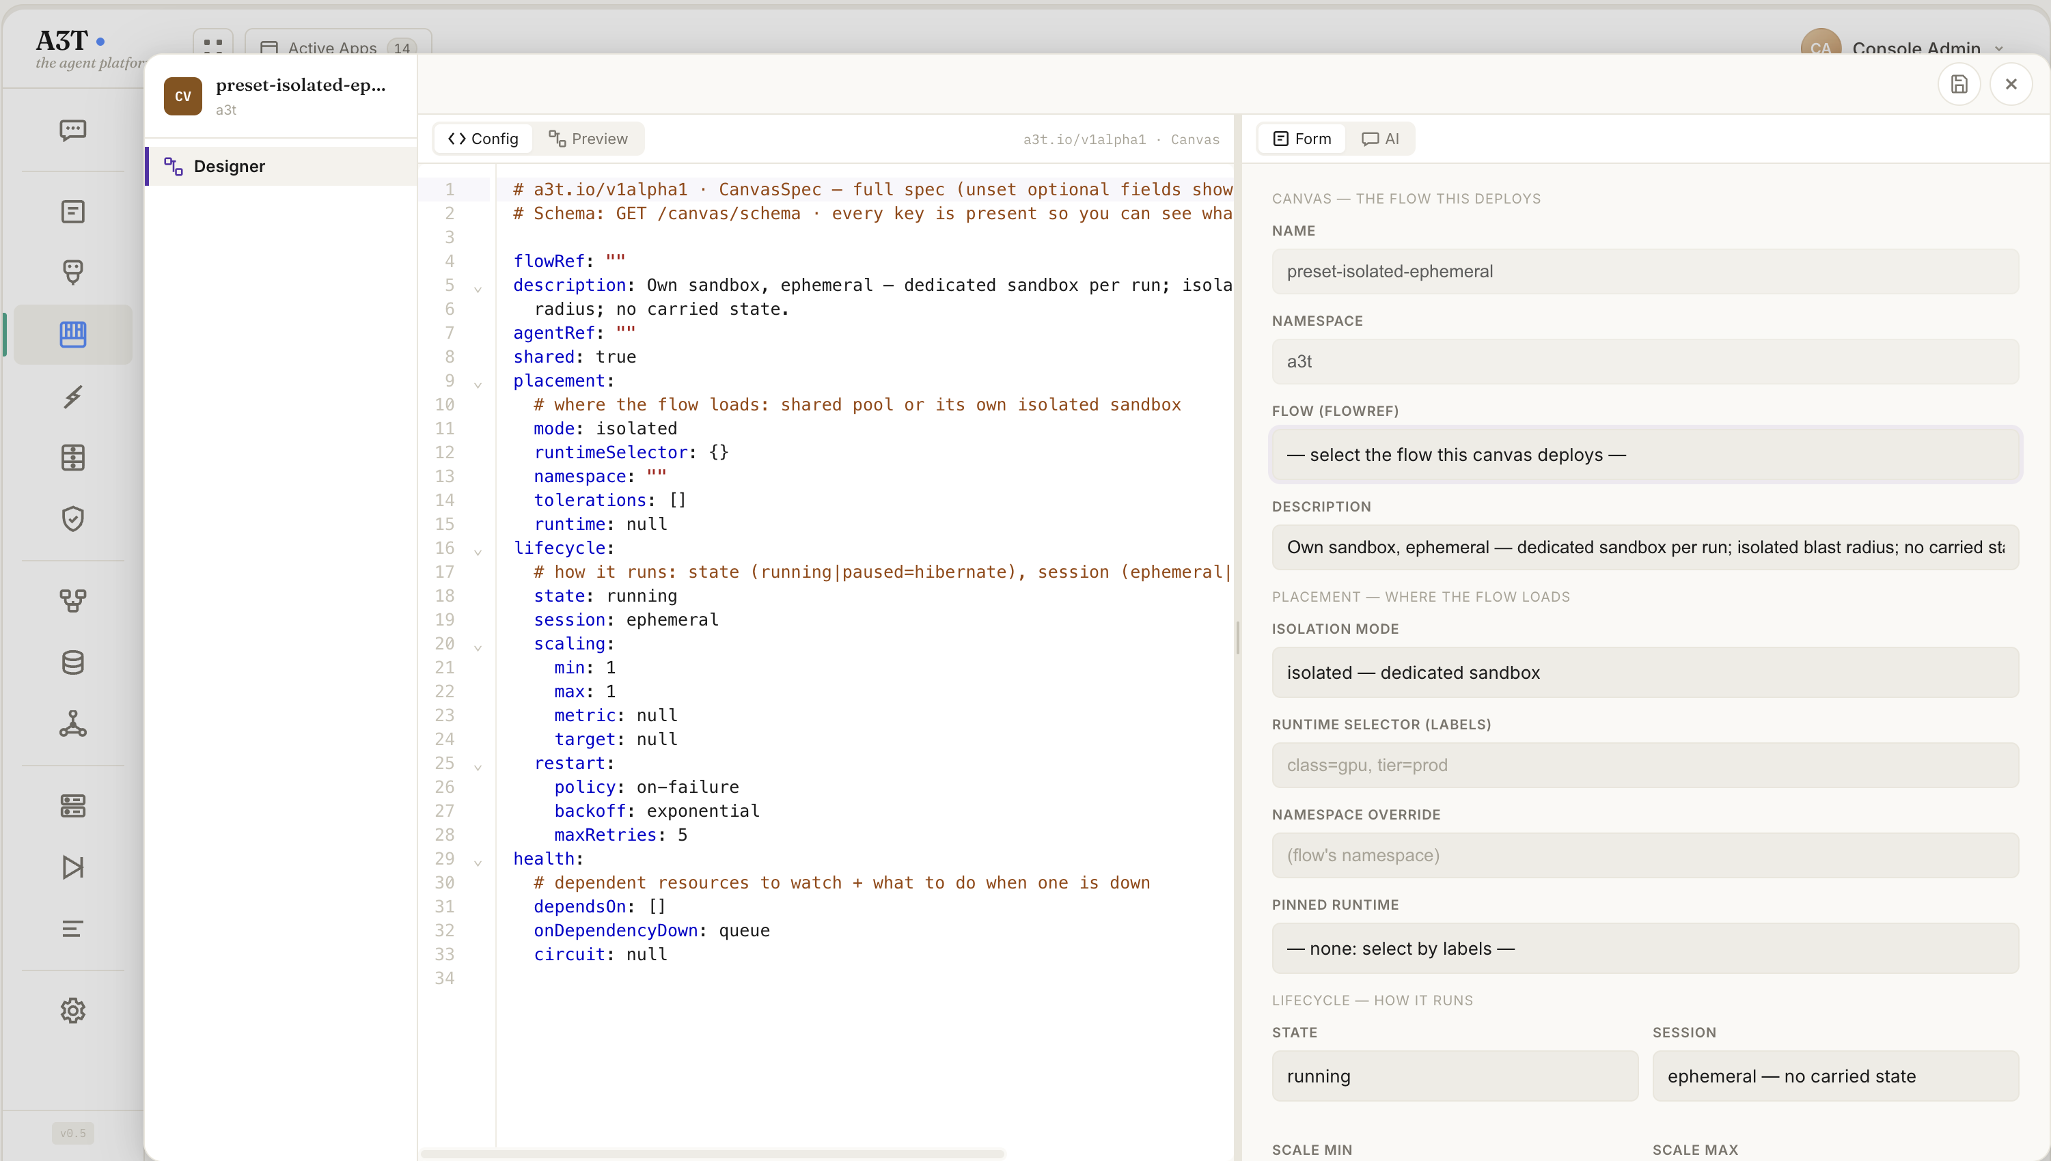Open the agent robot icon in sidebar
The width and height of the screenshot is (2051, 1161).
pyautogui.click(x=72, y=272)
